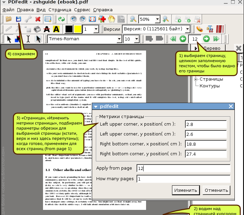Close the tree side panel with X
The width and height of the screenshot is (244, 215).
239,48
